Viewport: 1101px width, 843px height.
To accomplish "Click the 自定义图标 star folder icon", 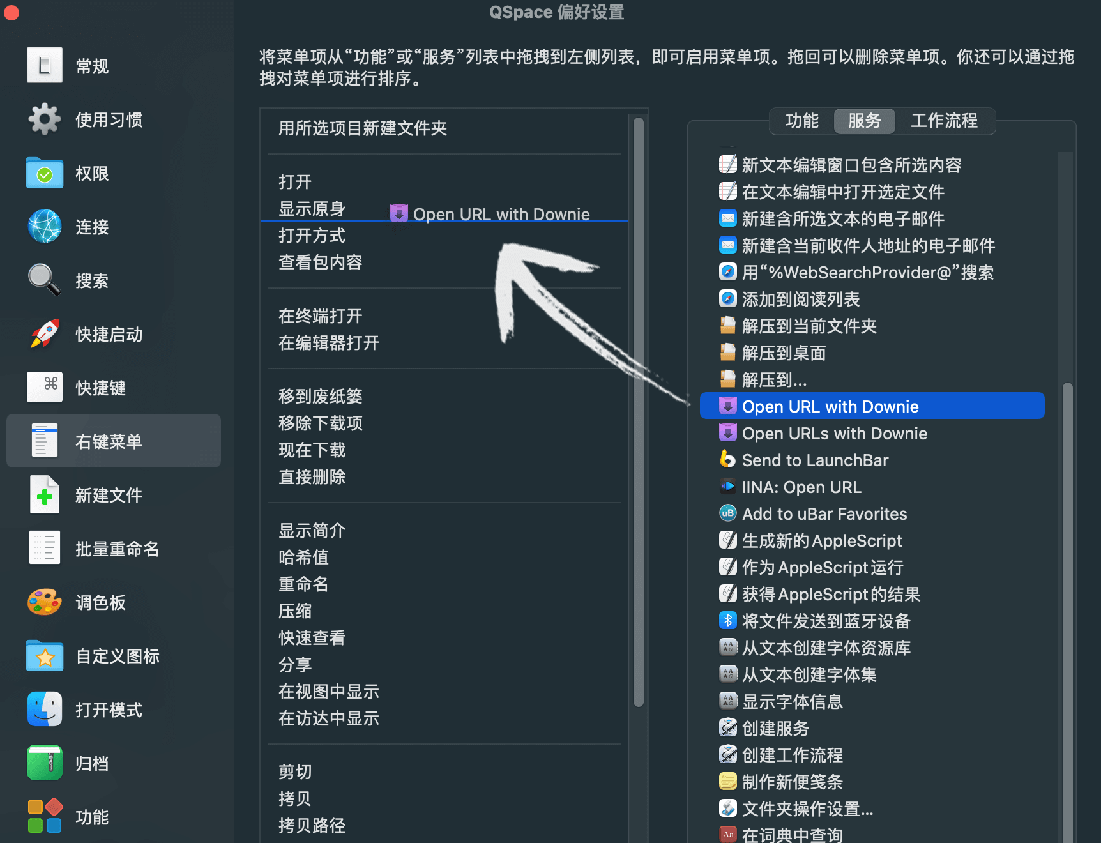I will point(45,656).
